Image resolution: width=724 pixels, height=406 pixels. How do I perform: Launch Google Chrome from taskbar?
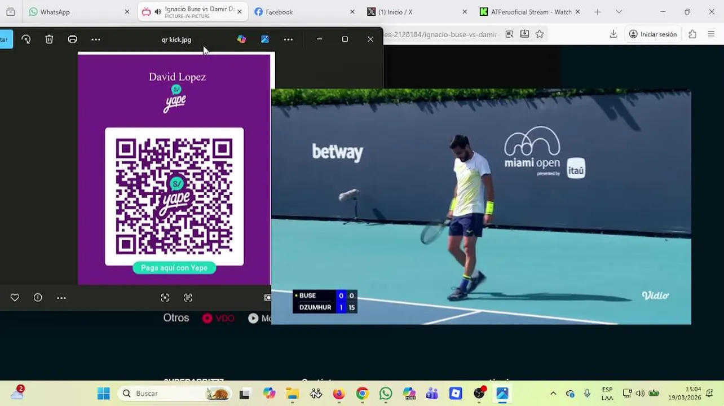tap(362, 394)
